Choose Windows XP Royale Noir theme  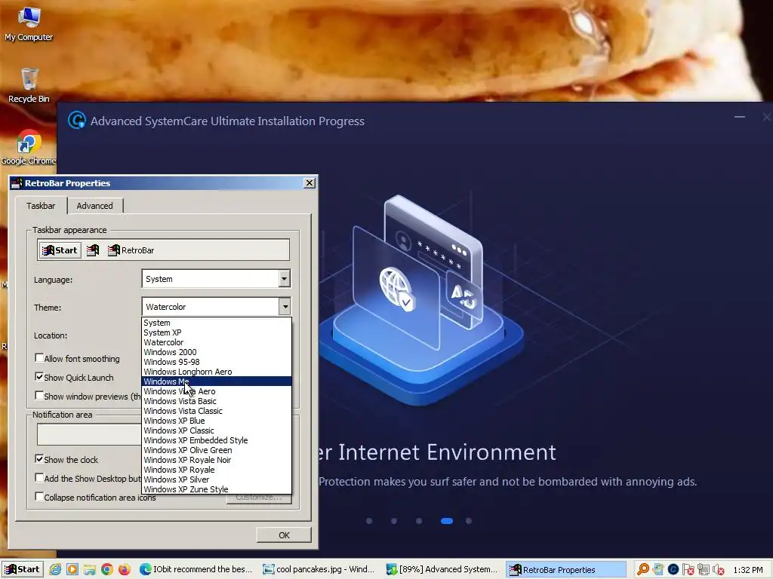217,461
